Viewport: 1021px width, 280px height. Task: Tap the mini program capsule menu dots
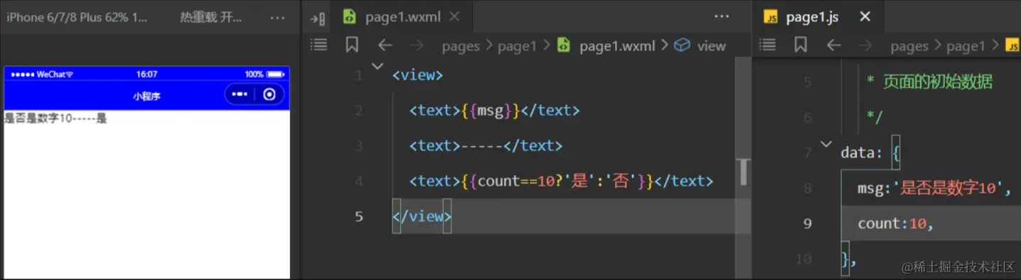240,94
